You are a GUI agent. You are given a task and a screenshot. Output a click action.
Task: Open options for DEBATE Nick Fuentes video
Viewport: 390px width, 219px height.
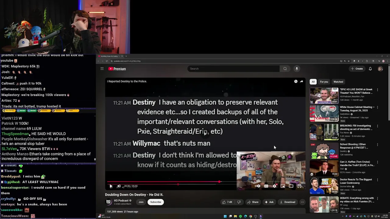pyautogui.click(x=378, y=198)
